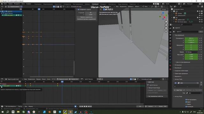Open the Файл menu in top bar

5,4
